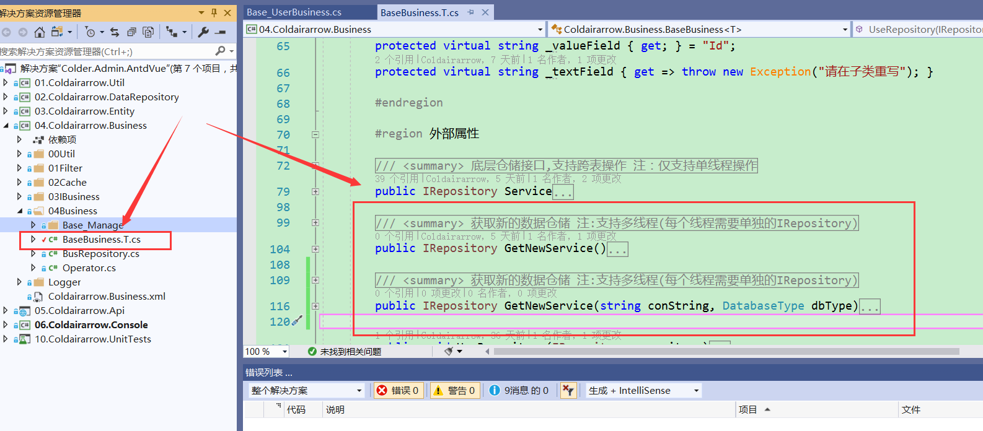Open Properties with the wrench icon
Image resolution: width=983 pixels, height=431 pixels.
click(x=203, y=32)
